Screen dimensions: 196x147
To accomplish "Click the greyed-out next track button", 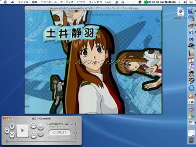I will [40, 134].
